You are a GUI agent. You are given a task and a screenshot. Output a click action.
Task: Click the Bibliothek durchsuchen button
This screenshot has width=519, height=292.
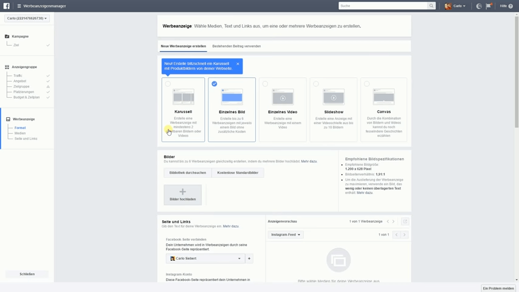tap(187, 173)
